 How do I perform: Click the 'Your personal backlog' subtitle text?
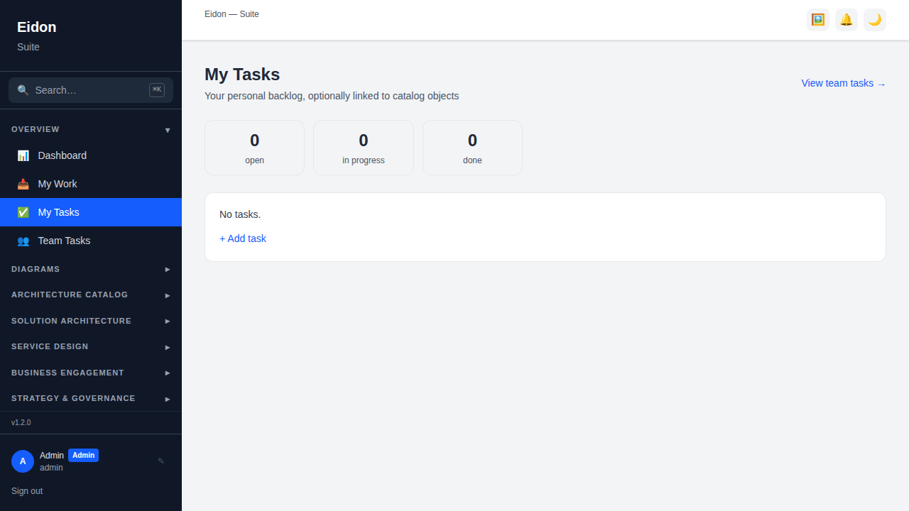[x=332, y=96]
